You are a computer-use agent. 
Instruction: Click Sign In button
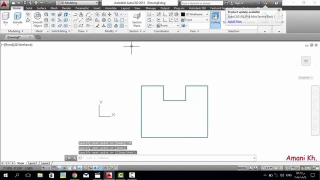236,3
